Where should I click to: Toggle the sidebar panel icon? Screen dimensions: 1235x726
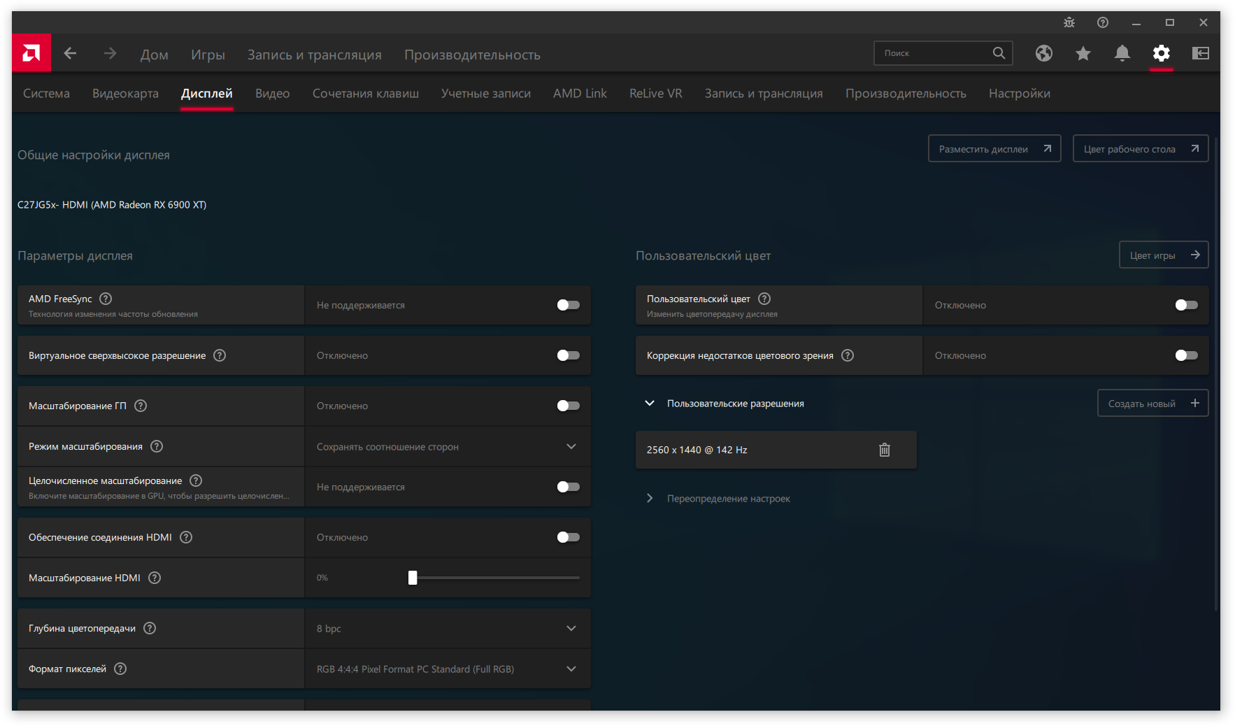1201,53
